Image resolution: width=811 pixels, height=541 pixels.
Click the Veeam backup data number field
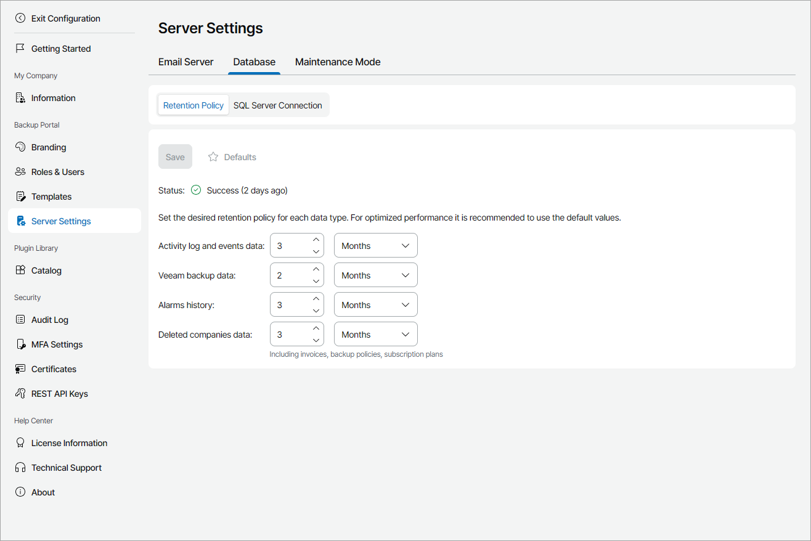coord(290,275)
